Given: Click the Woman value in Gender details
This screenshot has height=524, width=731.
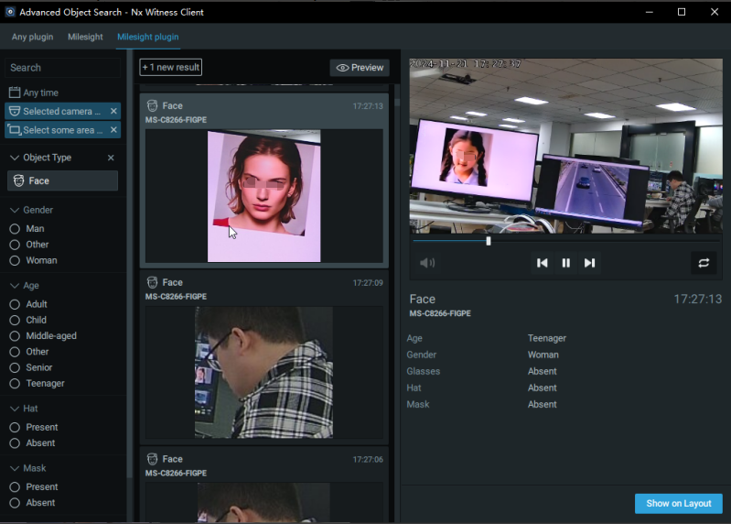Looking at the screenshot, I should click(x=543, y=355).
